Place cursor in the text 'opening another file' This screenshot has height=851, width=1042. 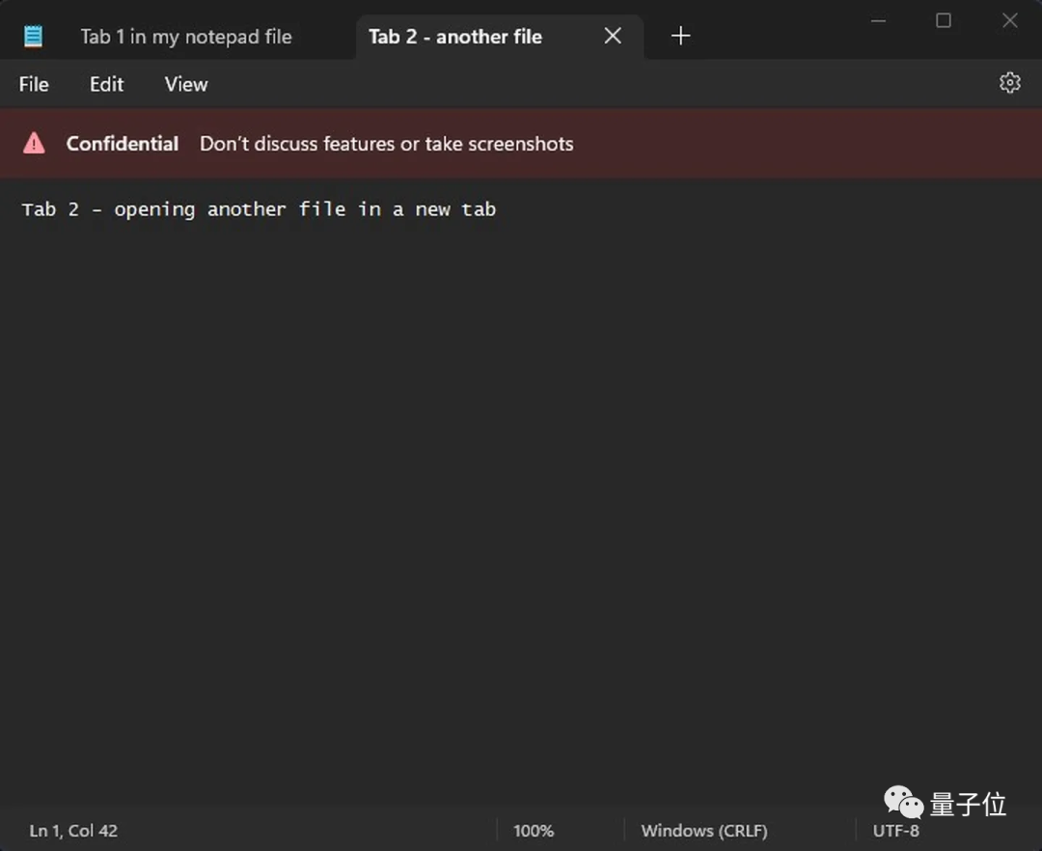tap(230, 210)
